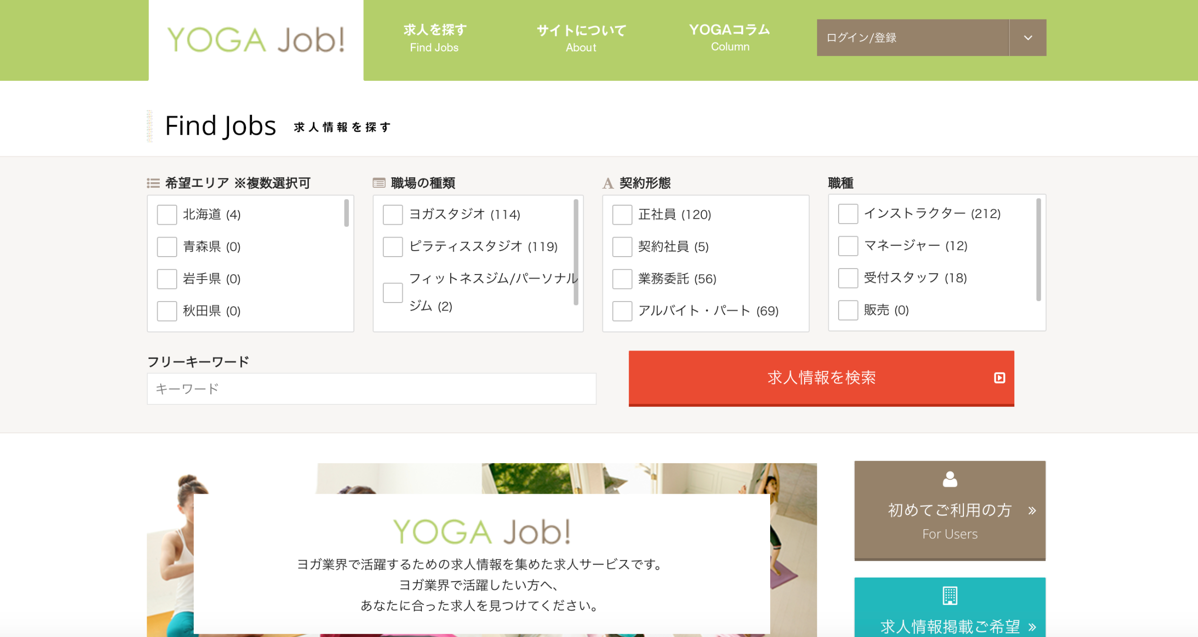Click the double arrow next to 求人情報掲載ご希望

[1032, 627]
